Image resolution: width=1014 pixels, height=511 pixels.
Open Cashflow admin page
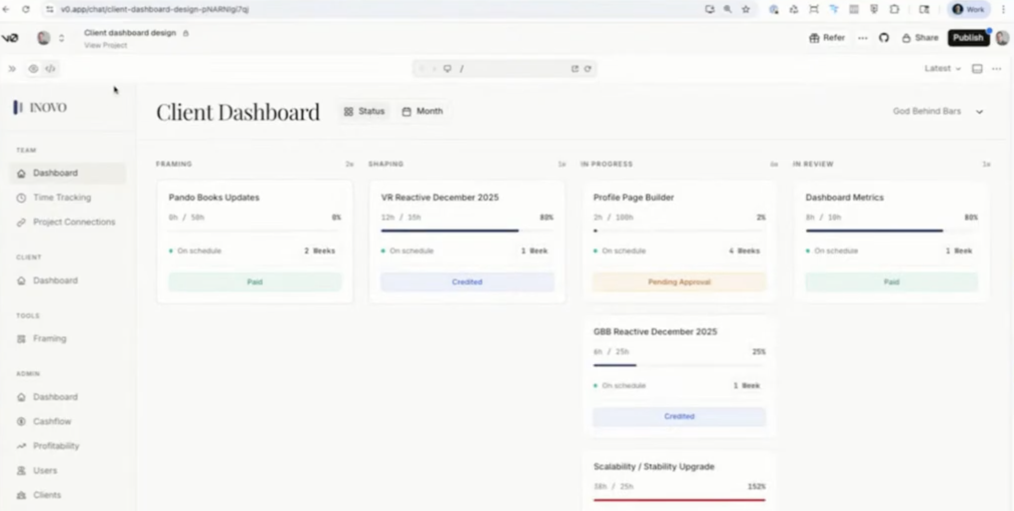(x=52, y=422)
